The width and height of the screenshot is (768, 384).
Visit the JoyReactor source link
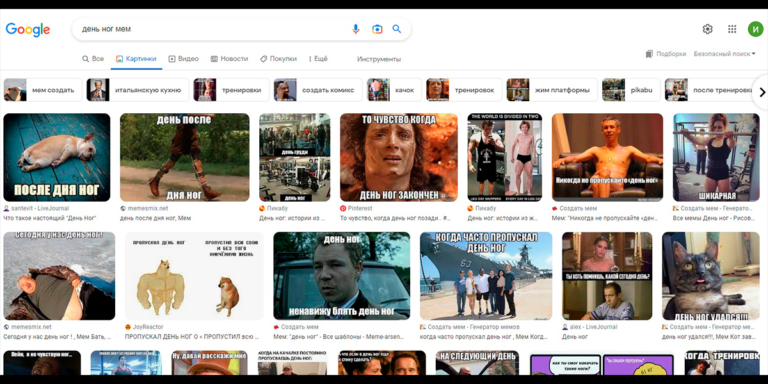coord(144,327)
